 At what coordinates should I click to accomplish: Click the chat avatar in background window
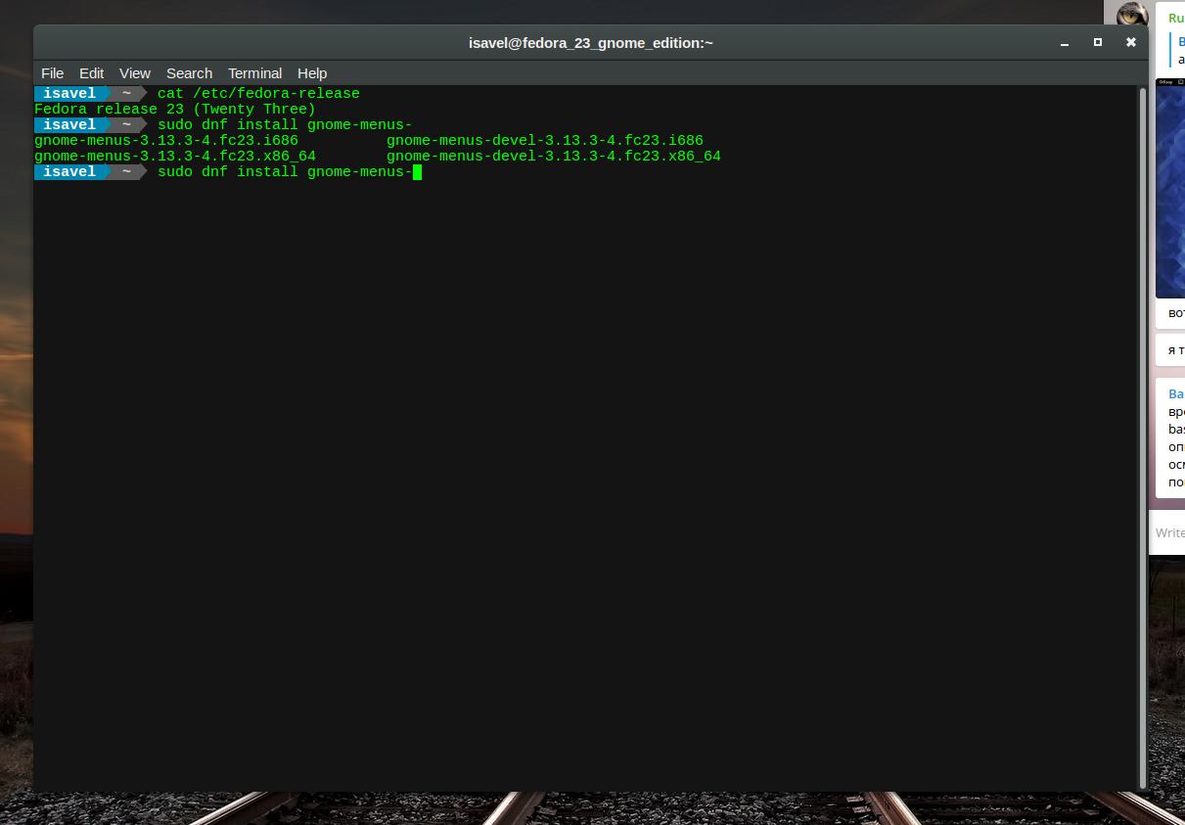(x=1132, y=15)
